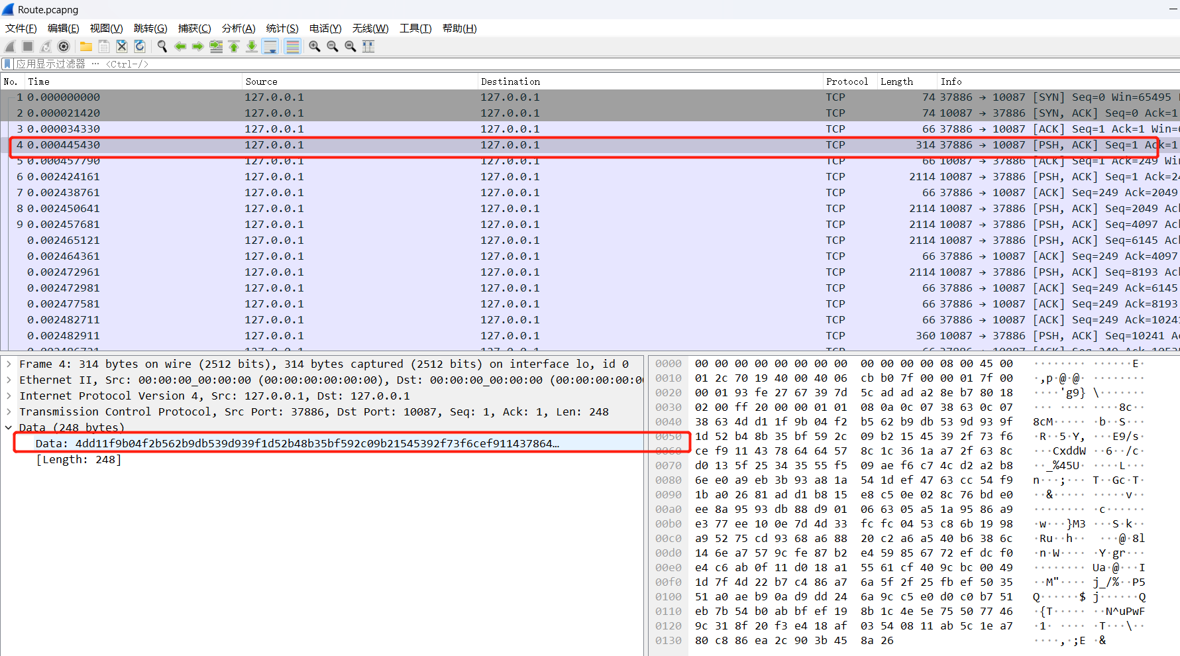Click the resize columns icon
This screenshot has height=656, width=1180.
point(368,46)
